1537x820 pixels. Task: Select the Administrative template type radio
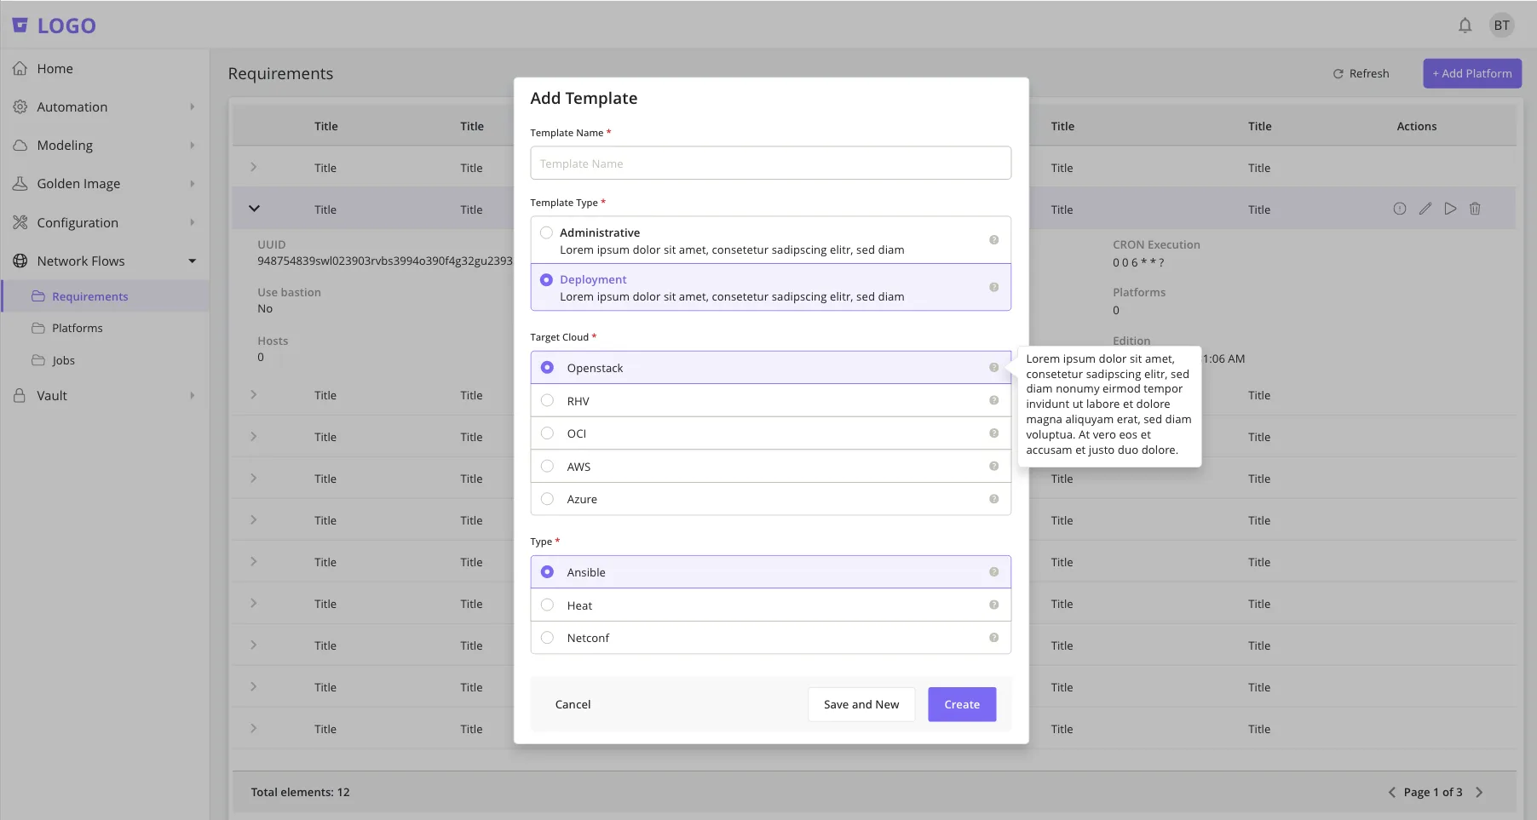(x=546, y=232)
